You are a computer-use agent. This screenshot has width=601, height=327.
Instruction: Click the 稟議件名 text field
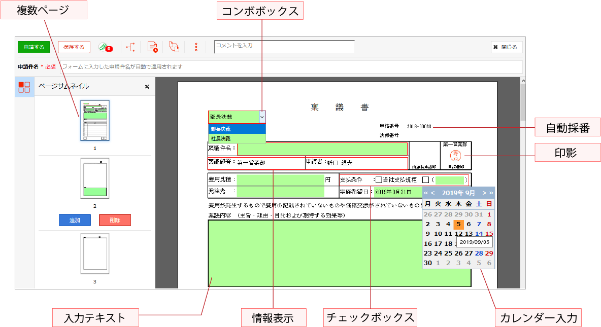[x=322, y=149]
